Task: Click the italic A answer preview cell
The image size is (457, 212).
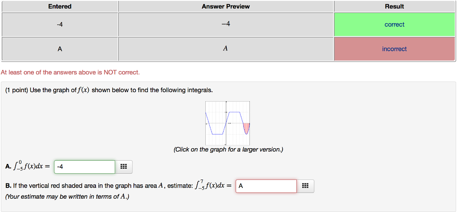Action: point(225,49)
